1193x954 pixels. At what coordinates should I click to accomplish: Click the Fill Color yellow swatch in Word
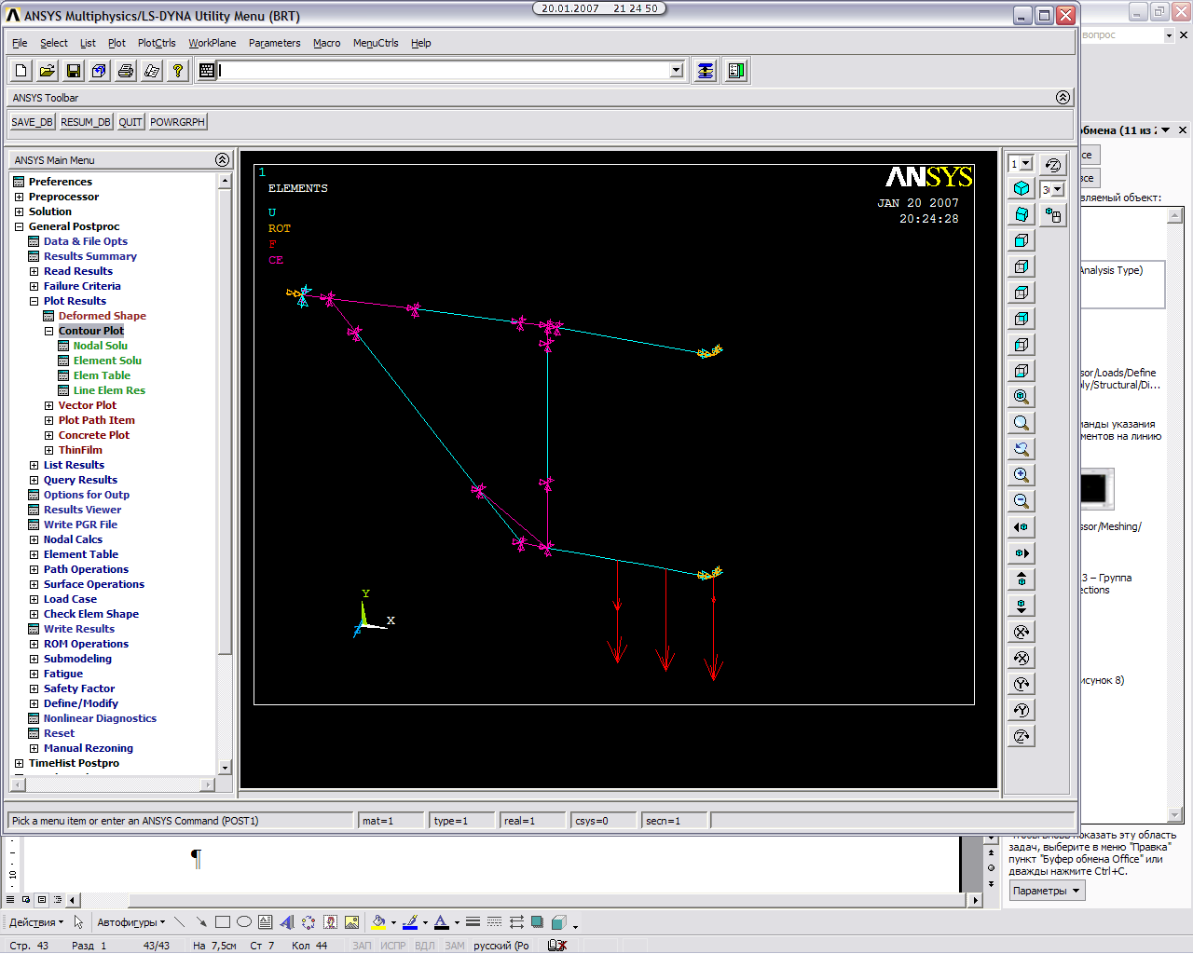[x=378, y=922]
